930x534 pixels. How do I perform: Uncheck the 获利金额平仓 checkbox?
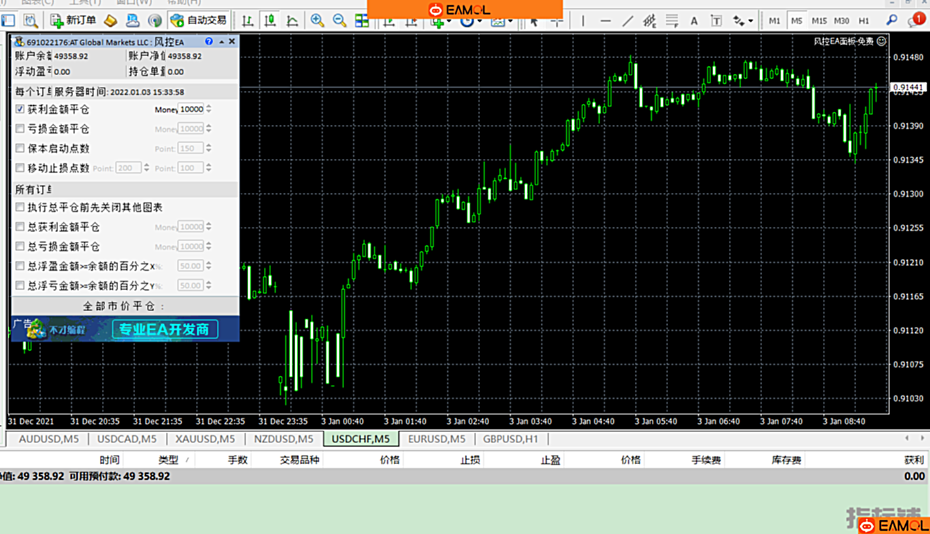click(x=20, y=109)
